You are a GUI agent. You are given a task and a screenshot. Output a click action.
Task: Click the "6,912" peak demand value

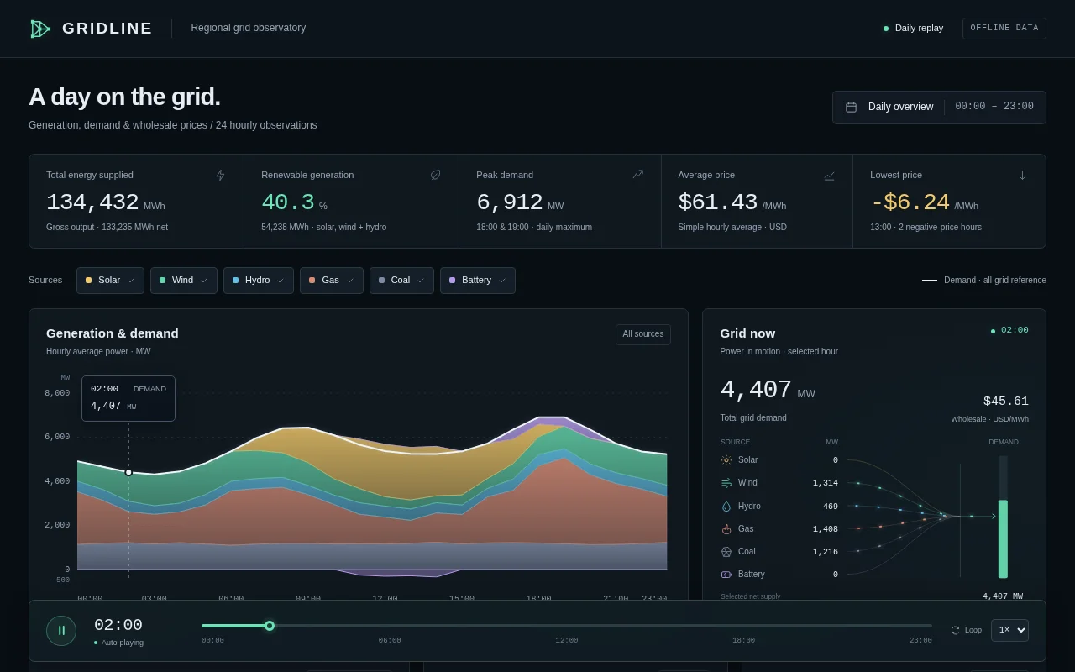click(509, 202)
